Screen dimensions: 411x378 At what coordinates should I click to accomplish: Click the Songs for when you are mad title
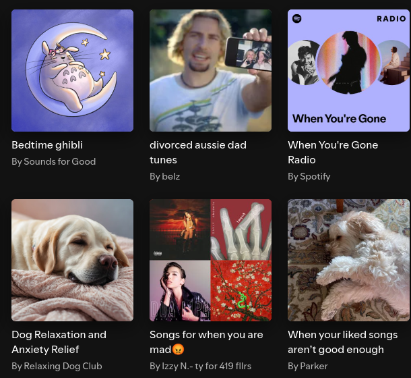(x=206, y=342)
